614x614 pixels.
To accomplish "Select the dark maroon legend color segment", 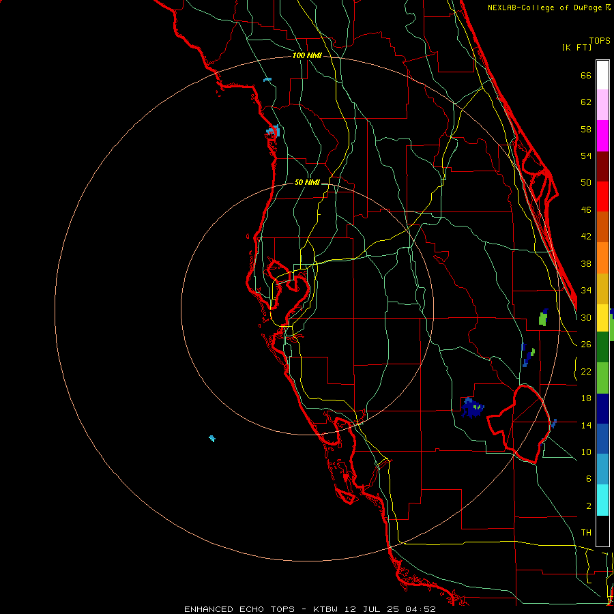I will [602, 166].
